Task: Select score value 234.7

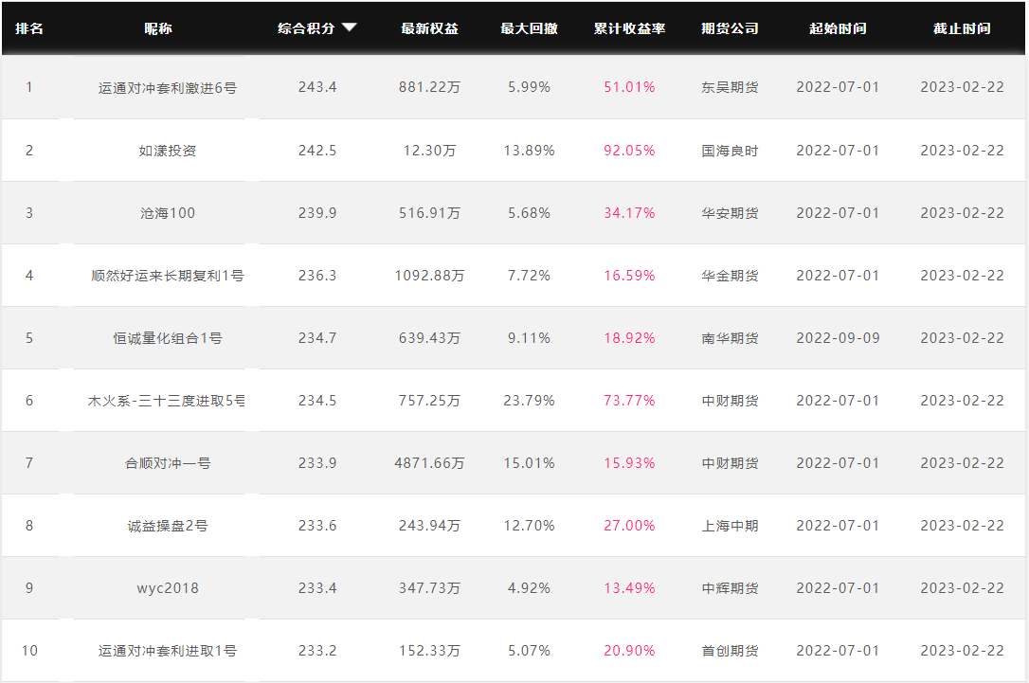Action: click(317, 338)
